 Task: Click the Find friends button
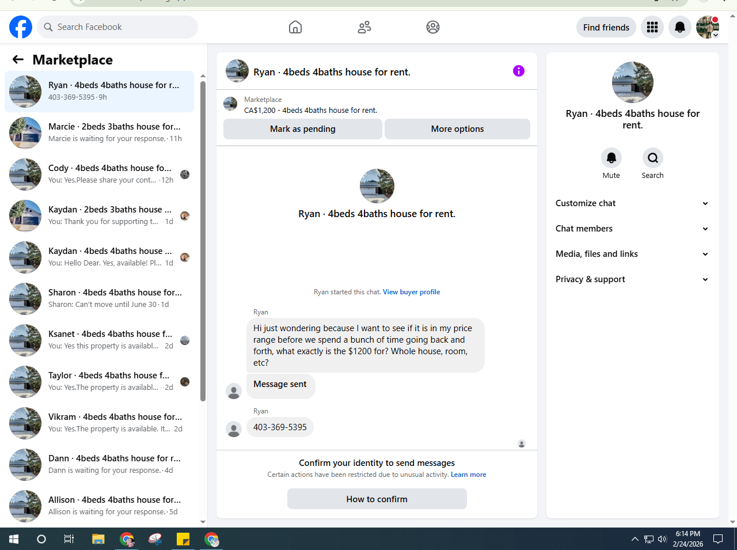[606, 27]
